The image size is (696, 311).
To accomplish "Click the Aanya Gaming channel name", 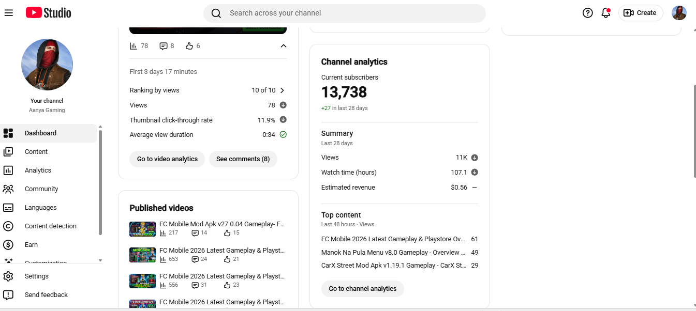I will (x=47, y=110).
